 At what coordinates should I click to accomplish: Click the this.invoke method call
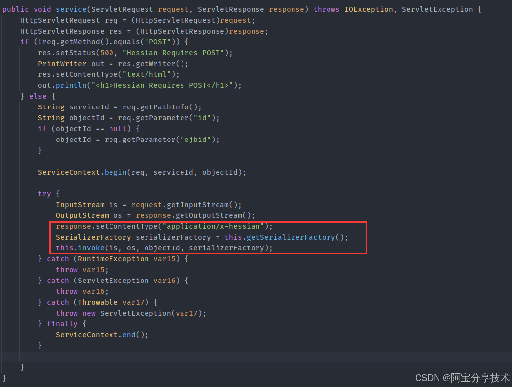tap(164, 248)
